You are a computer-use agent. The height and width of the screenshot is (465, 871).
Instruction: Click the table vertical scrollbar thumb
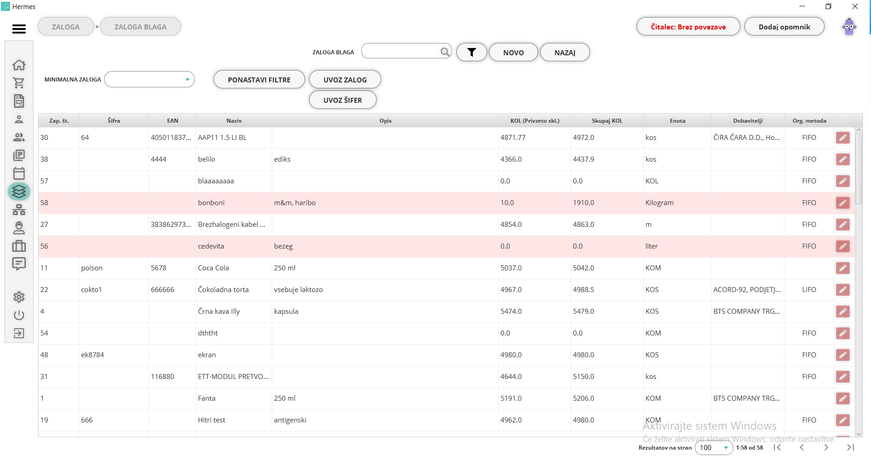(x=858, y=168)
